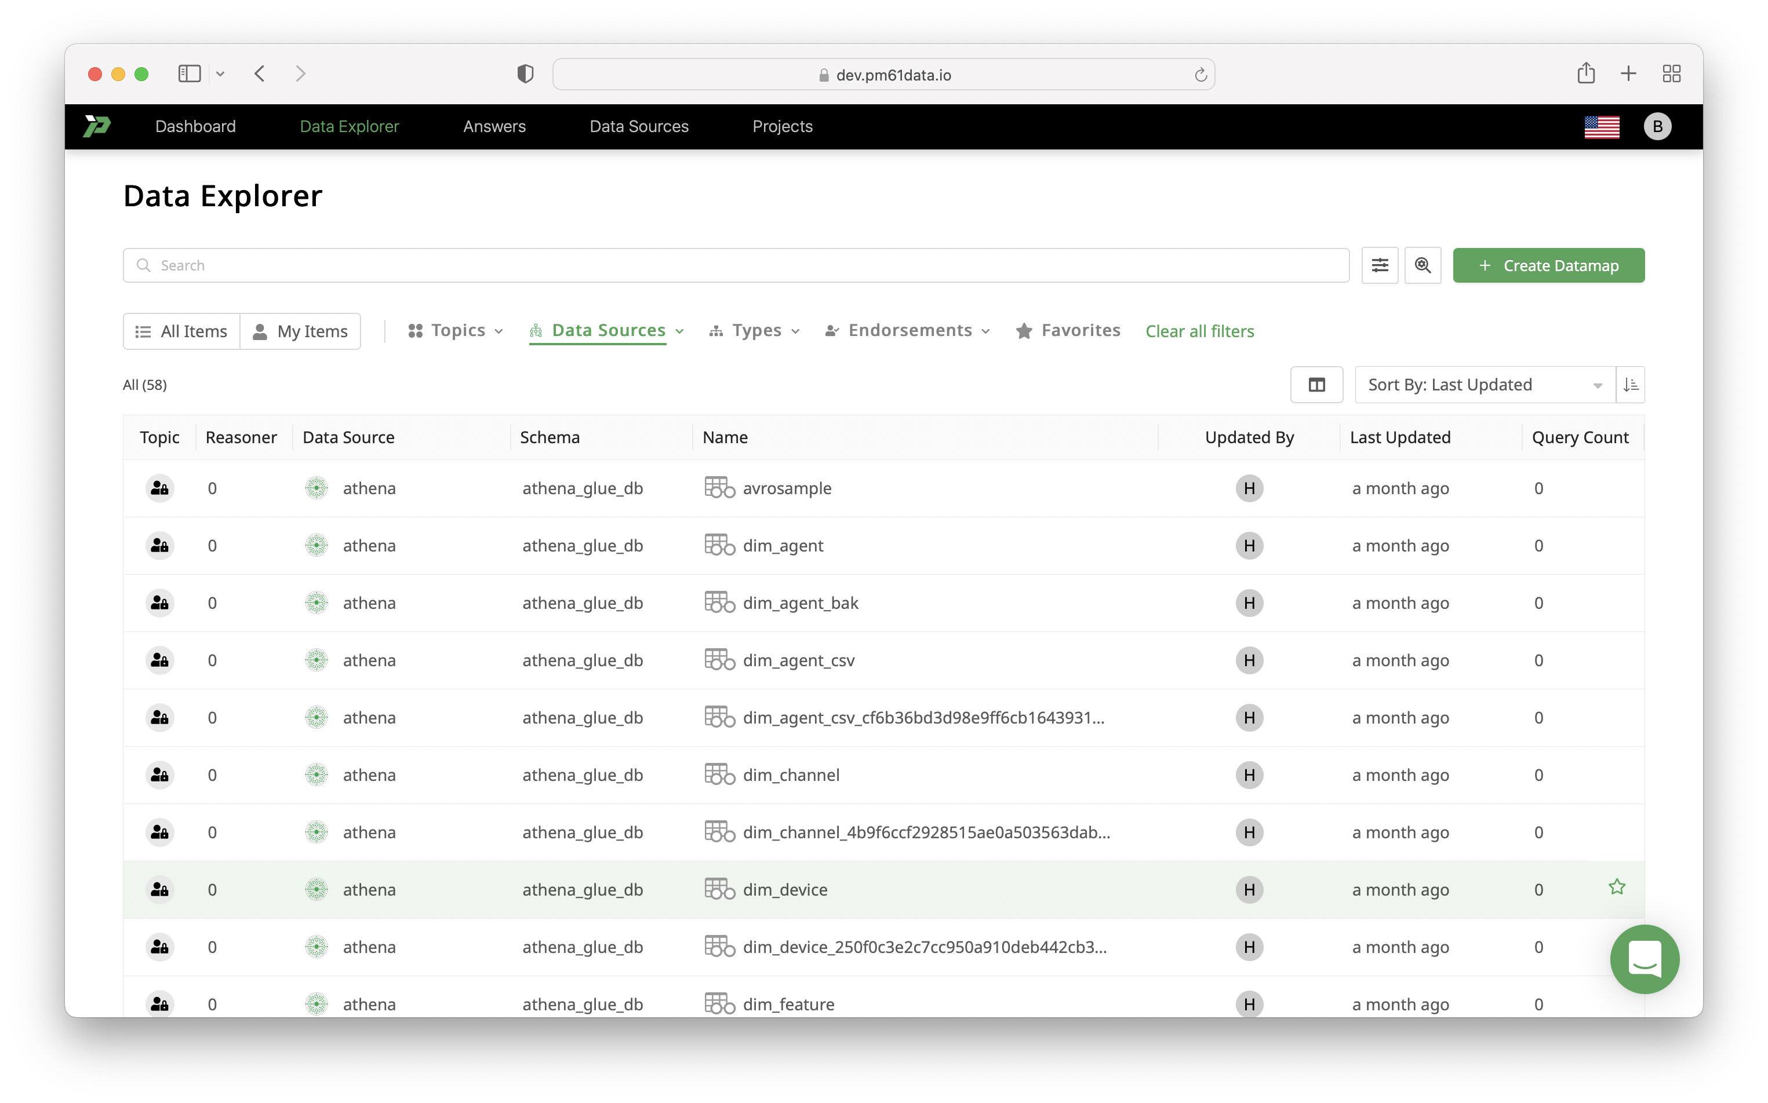
Task: Expand the Types filter dropdown
Action: (754, 330)
